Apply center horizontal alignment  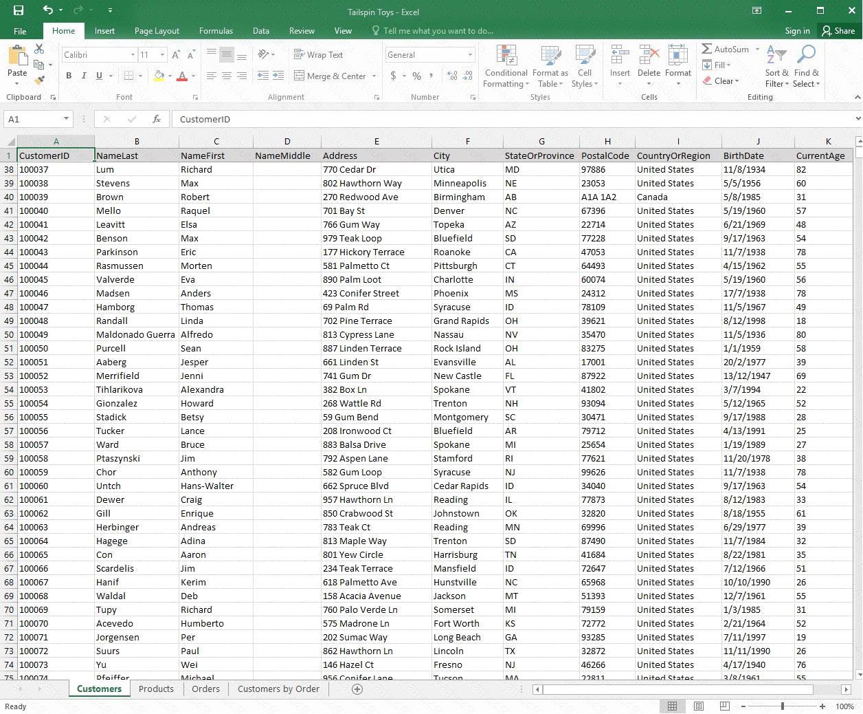coord(227,76)
